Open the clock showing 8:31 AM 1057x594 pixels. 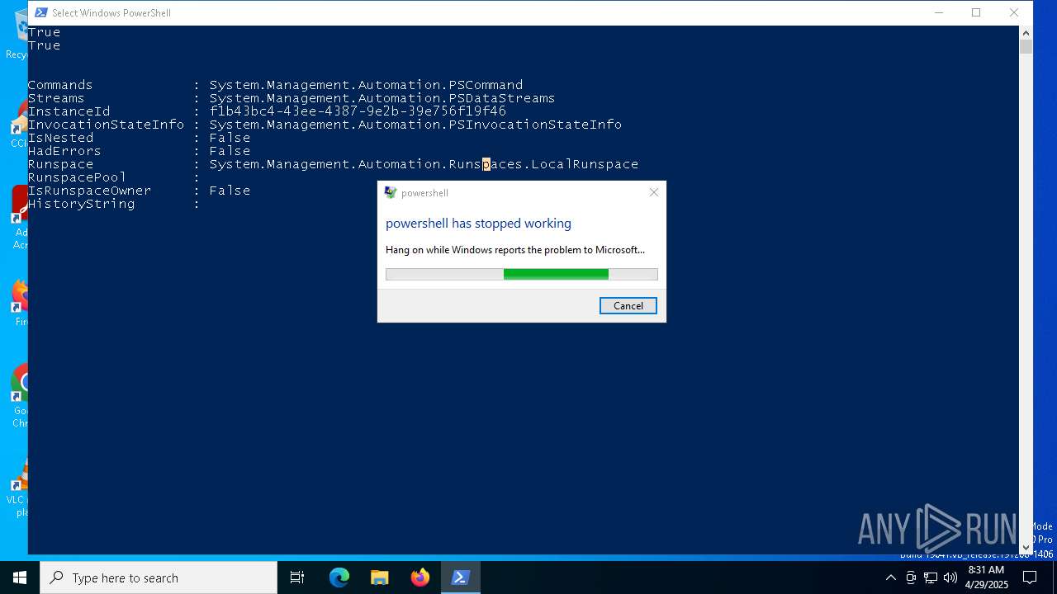[x=986, y=577]
